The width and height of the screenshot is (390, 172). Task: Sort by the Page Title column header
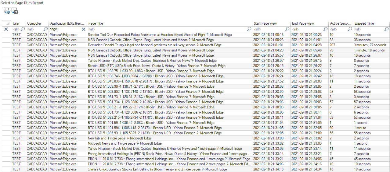[x=169, y=23]
